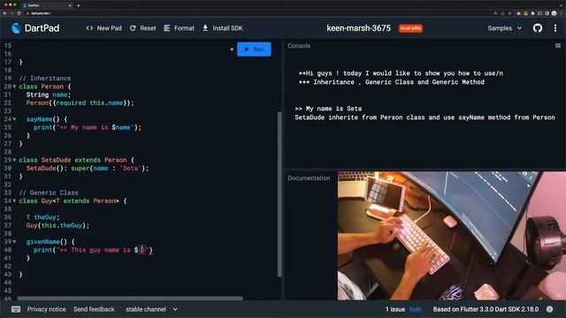566x318 pixels.
Task: Open the GitHub icon link
Action: [x=538, y=28]
